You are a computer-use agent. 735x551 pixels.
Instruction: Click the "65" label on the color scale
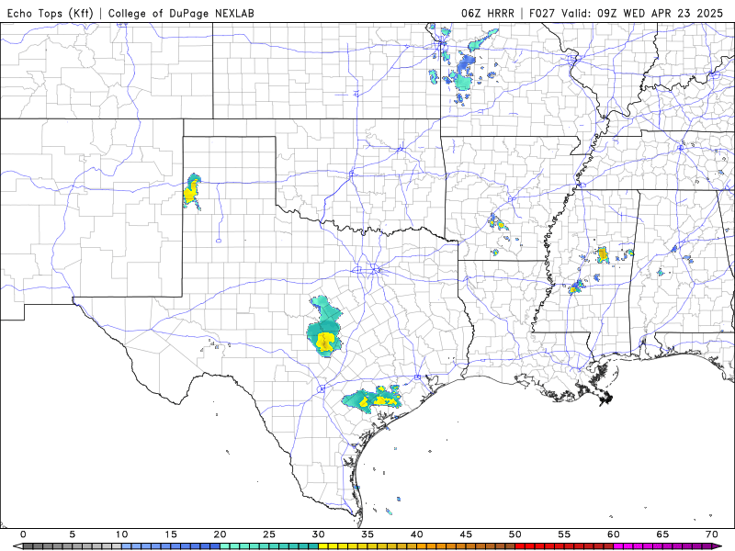[662, 534]
